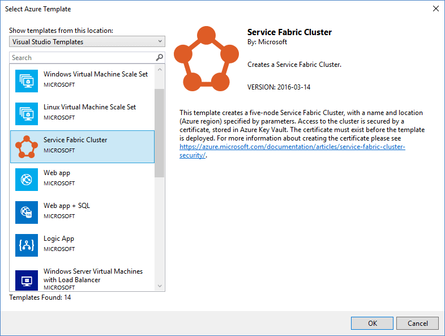The image size is (445, 336).
Task: Click the Linux Virtual Machine Scale Set icon
Action: click(x=27, y=114)
